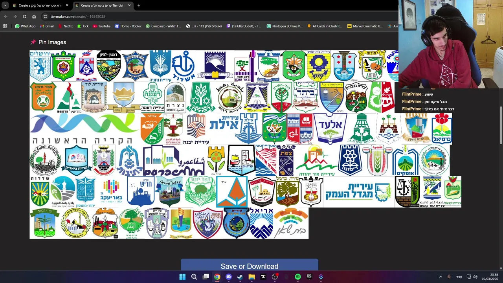Open network settings tray icon
This screenshot has height=283, width=503.
(468, 277)
